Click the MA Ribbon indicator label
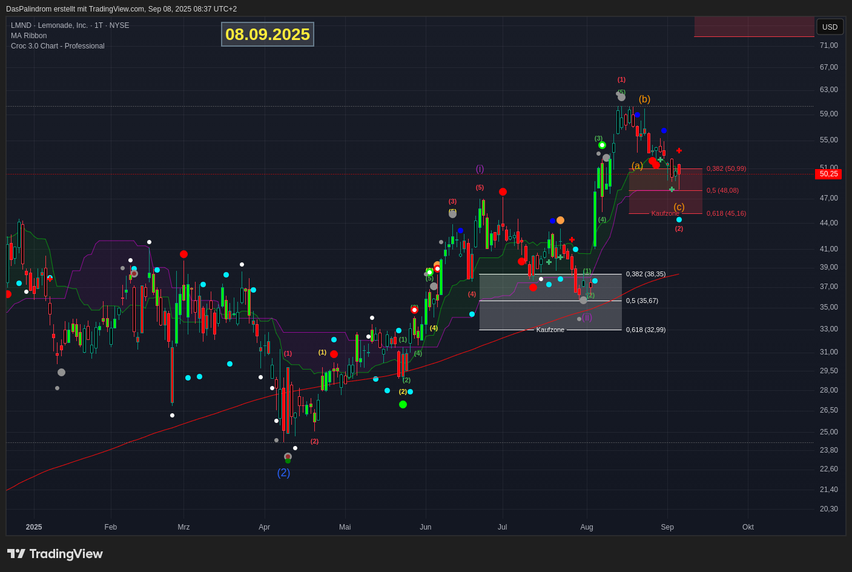 28,36
